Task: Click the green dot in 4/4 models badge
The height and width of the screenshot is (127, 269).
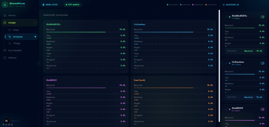Action: 66,5
